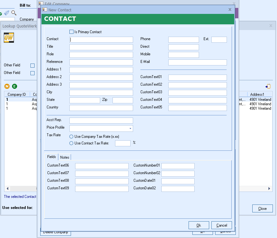Click the orange N new-contact icon
This screenshot has width=277, height=238.
7,86
